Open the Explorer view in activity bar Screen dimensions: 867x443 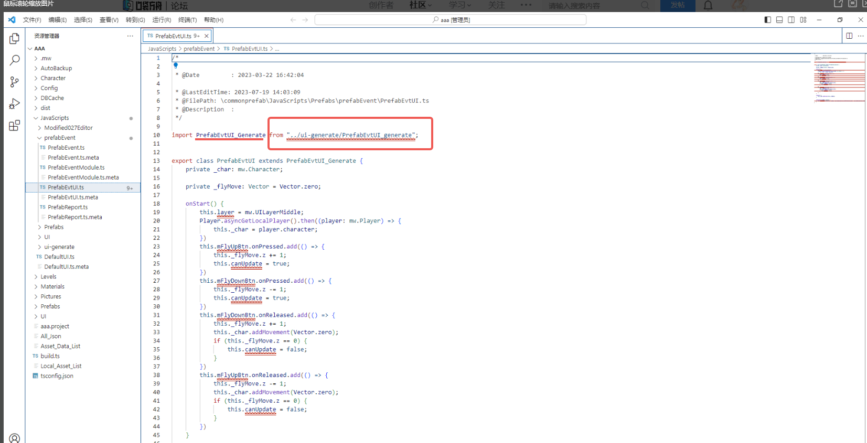[14, 39]
